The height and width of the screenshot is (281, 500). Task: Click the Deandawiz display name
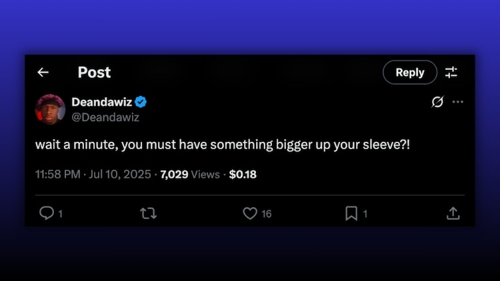pyautogui.click(x=101, y=102)
